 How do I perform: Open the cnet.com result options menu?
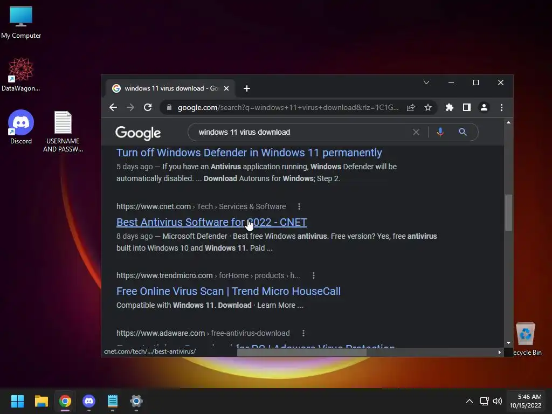299,206
